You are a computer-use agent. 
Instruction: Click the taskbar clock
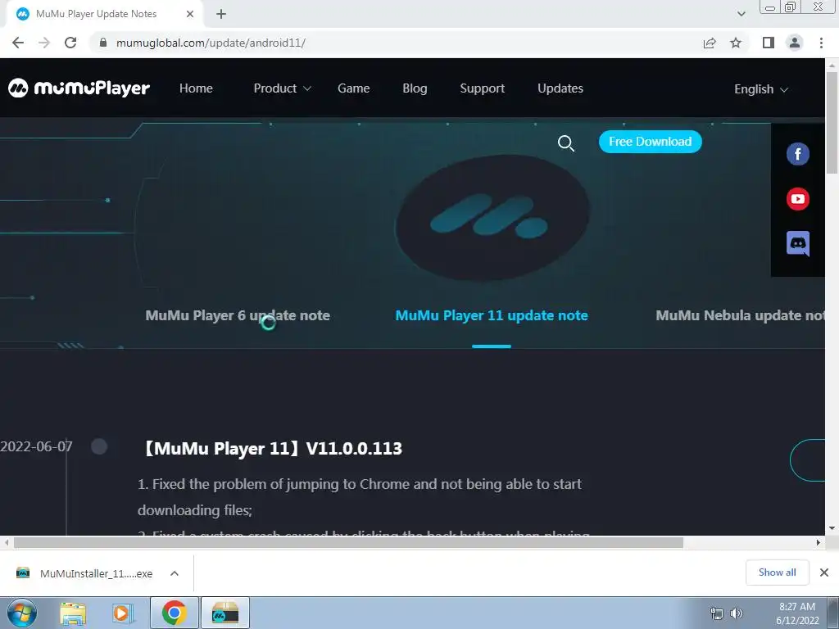coord(797,613)
